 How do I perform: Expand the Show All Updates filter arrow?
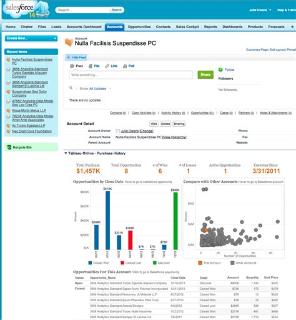click(110, 88)
